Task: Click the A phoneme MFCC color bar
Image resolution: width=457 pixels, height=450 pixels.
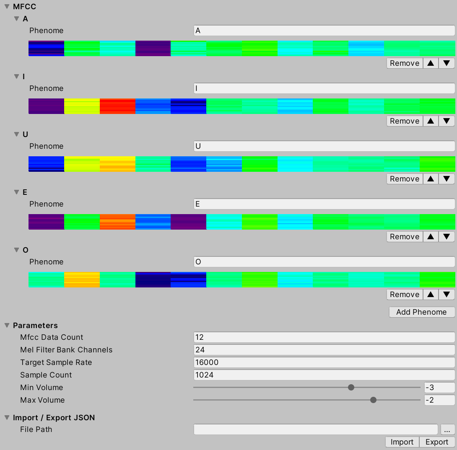Action: click(x=241, y=48)
